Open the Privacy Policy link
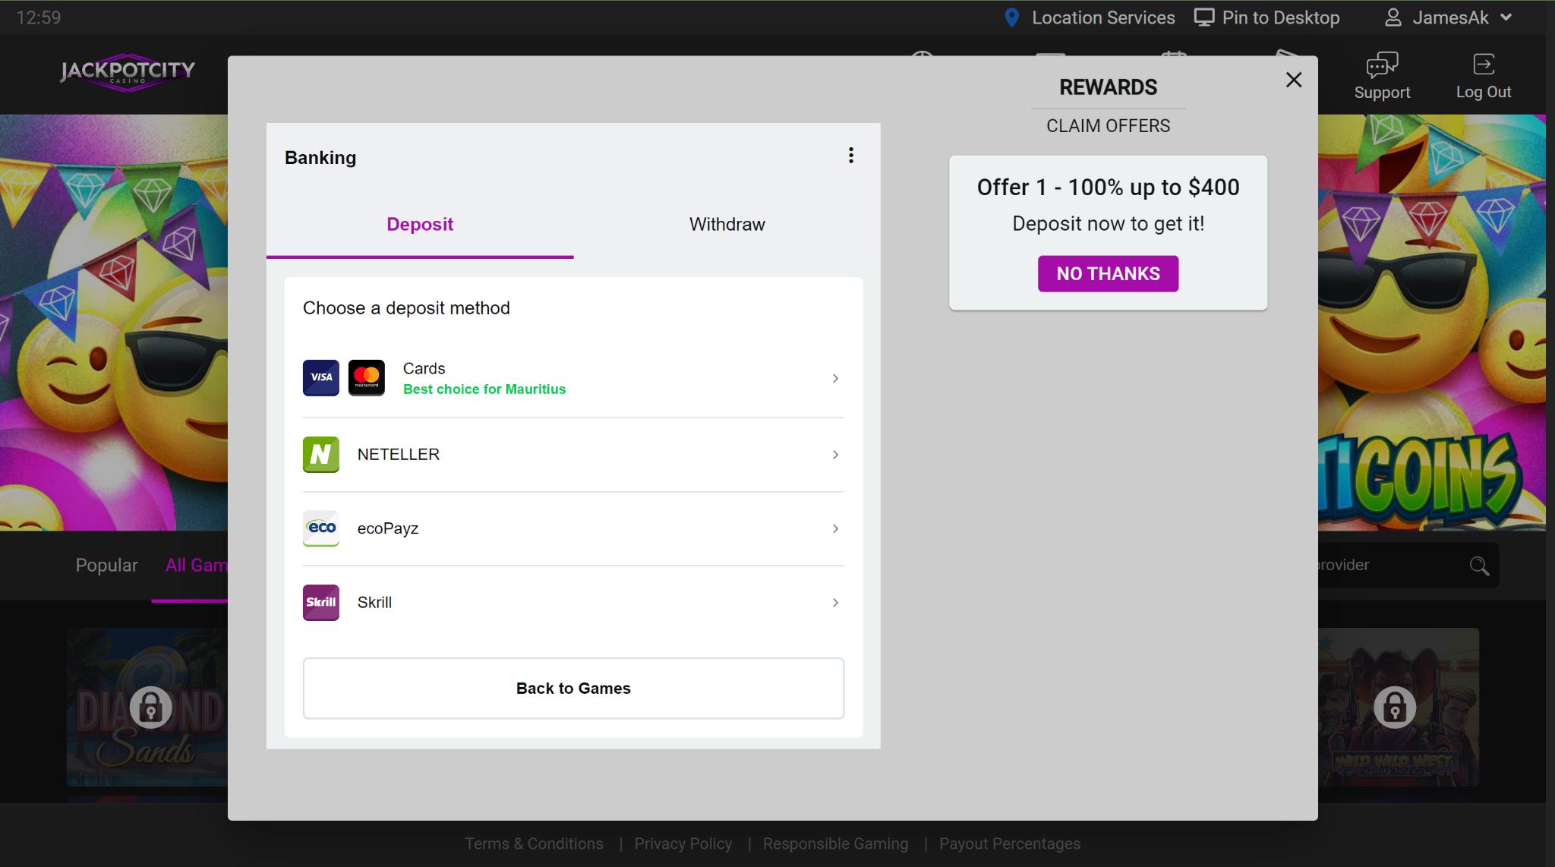 click(683, 844)
